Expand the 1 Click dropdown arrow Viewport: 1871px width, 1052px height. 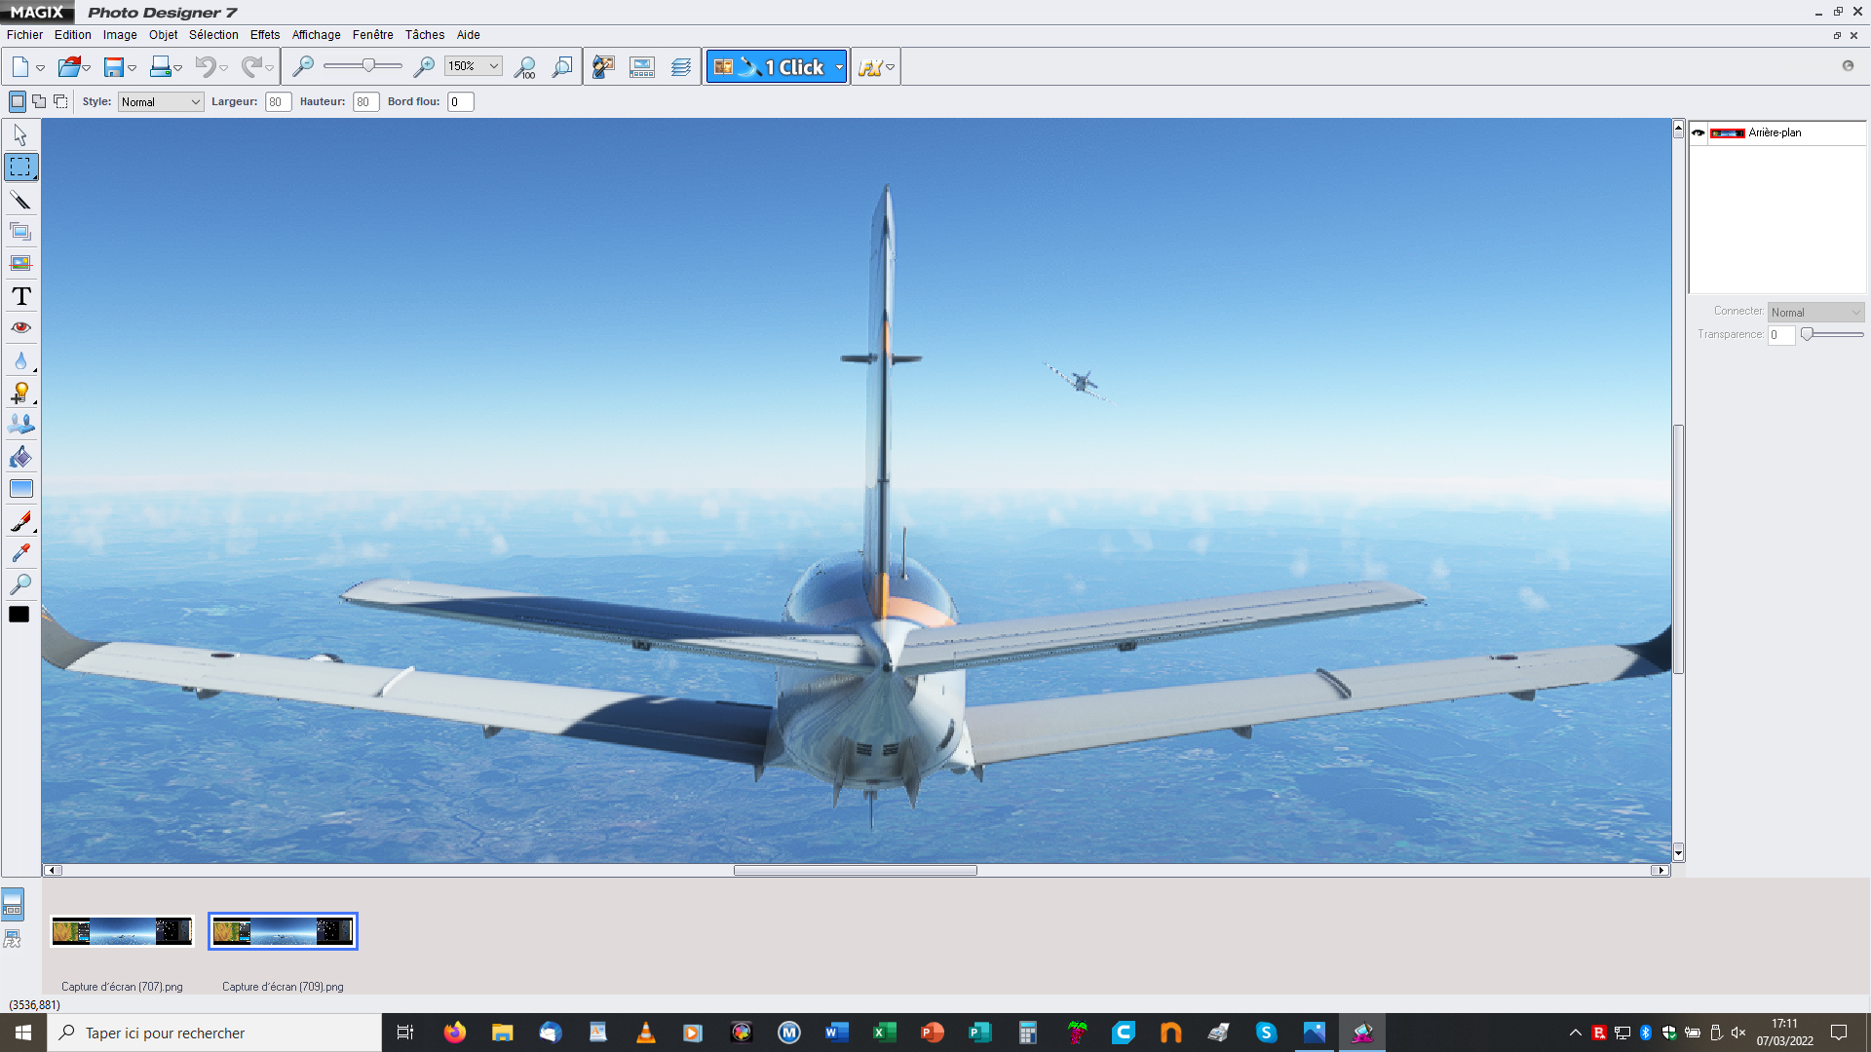coord(839,67)
